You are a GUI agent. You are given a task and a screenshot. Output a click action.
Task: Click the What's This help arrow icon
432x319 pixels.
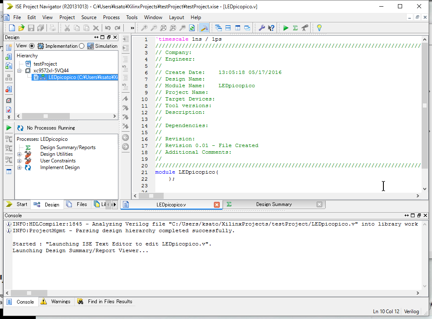[x=271, y=28]
